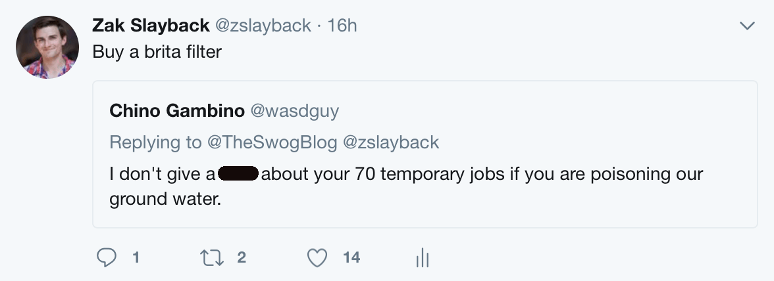This screenshot has width=774, height=281.
Task: Click the retweet count number 2
Action: click(x=241, y=258)
